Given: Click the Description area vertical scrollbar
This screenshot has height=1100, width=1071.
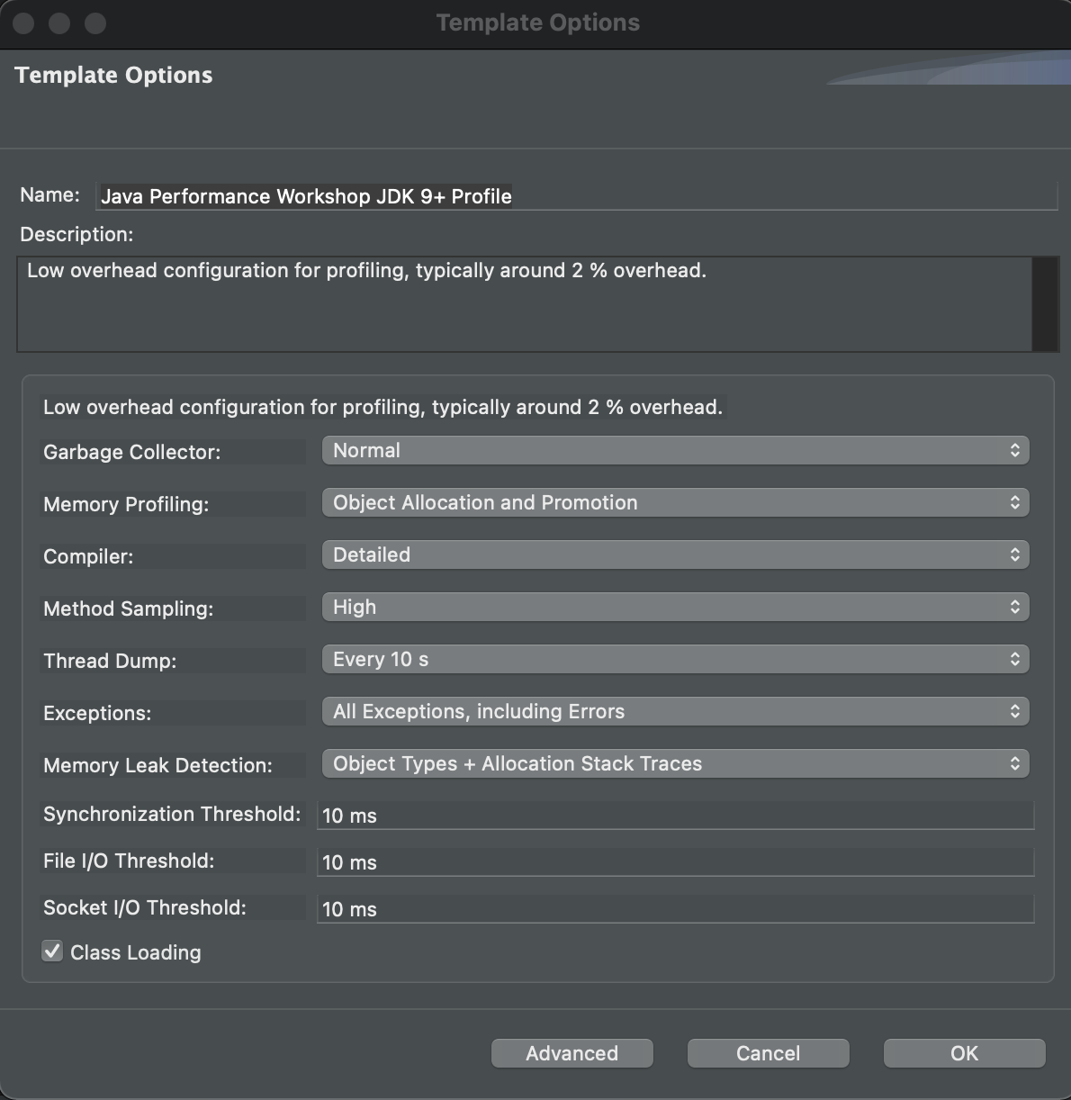Looking at the screenshot, I should tap(1045, 304).
